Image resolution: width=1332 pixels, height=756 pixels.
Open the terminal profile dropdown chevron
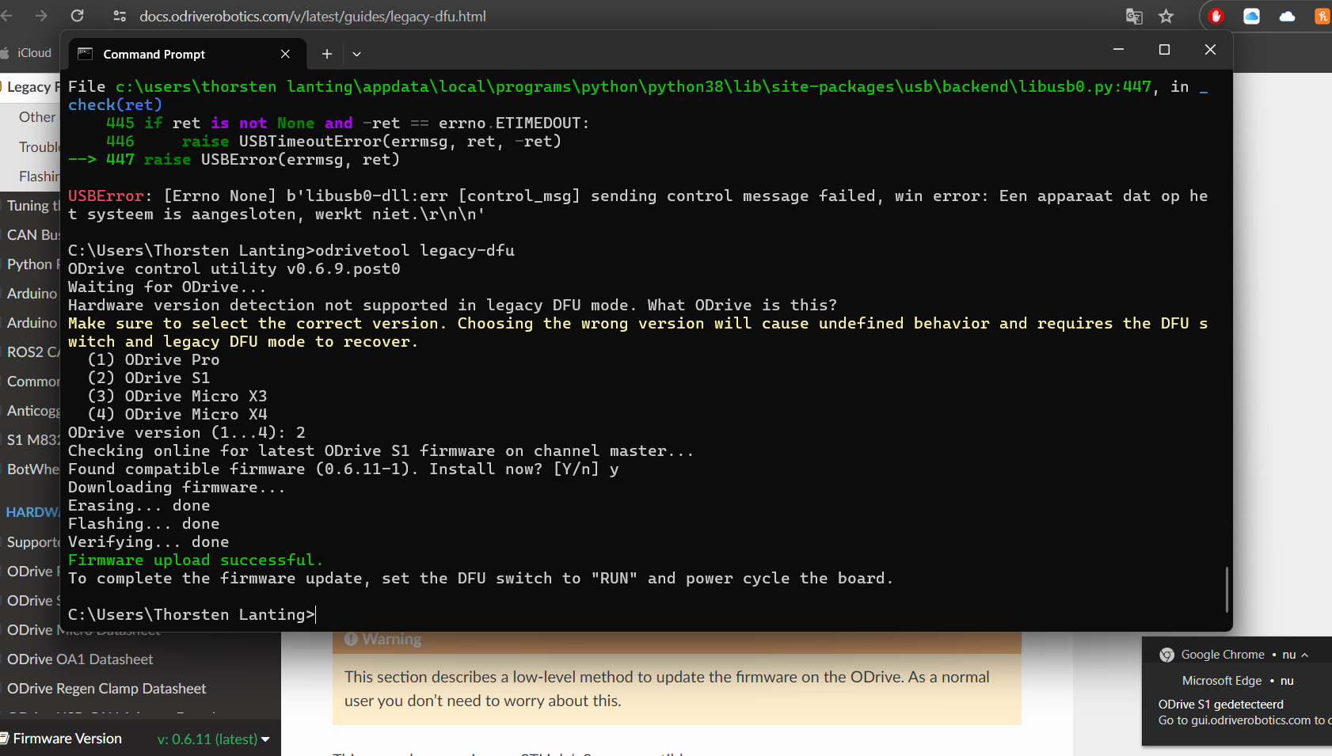pyautogui.click(x=357, y=54)
